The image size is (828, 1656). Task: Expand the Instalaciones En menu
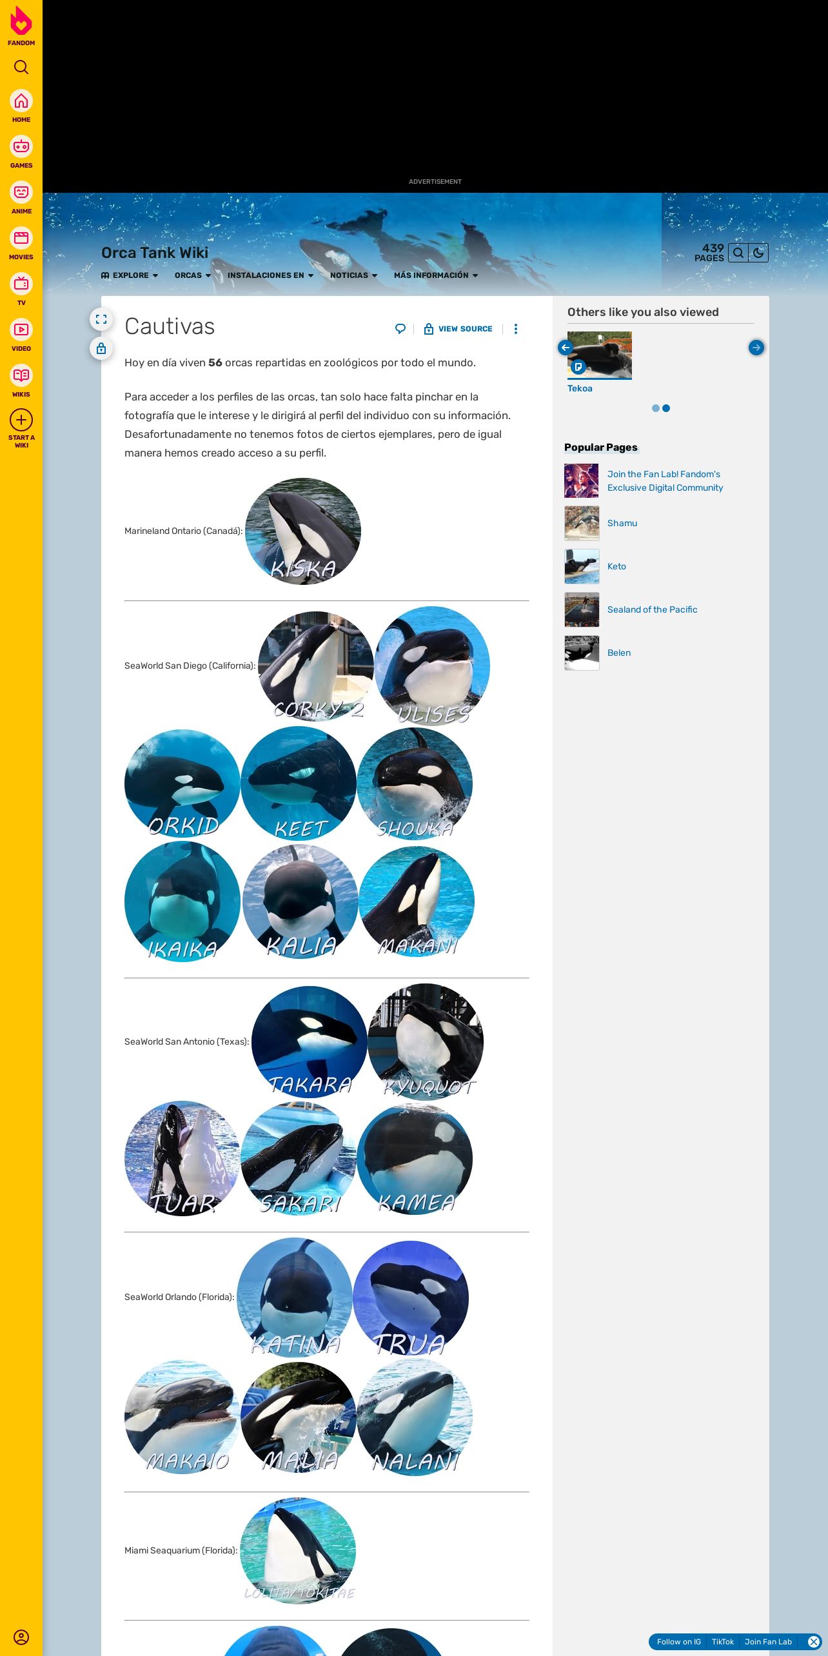(x=270, y=275)
